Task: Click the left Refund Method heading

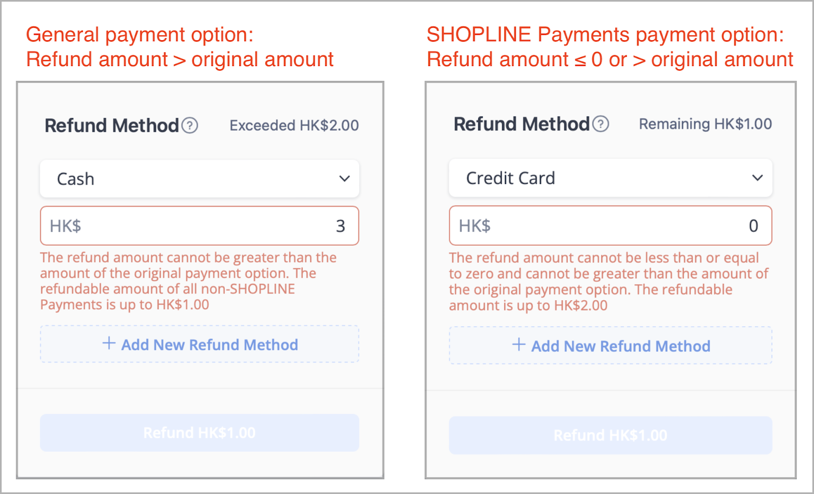Action: click(x=112, y=125)
